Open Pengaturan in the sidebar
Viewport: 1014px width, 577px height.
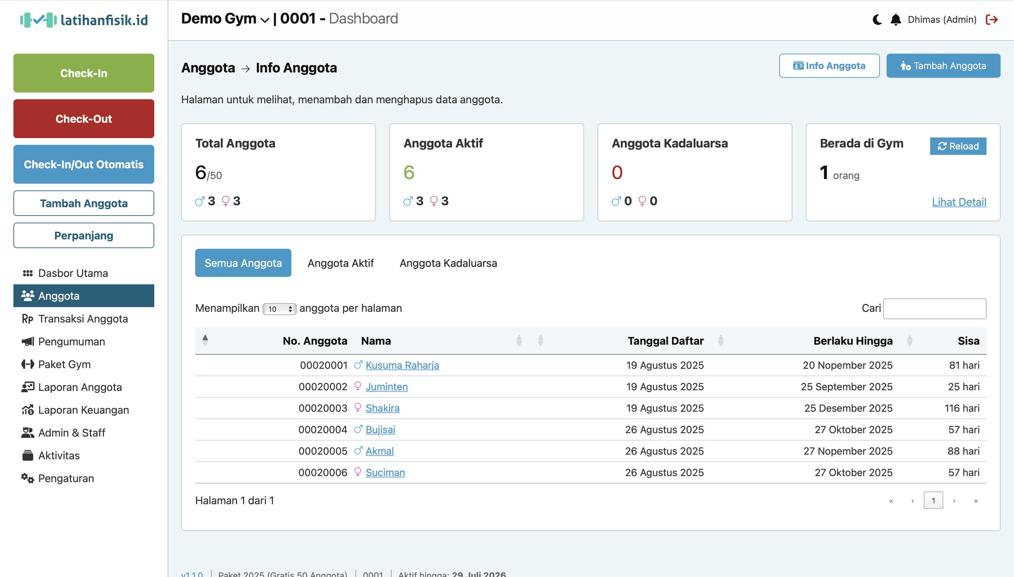point(66,478)
